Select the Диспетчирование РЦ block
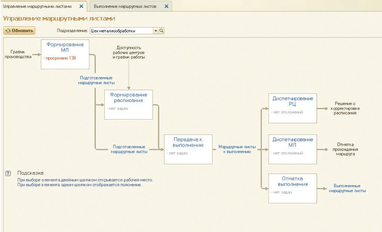Viewport: 382px width, 232px height. [293, 108]
